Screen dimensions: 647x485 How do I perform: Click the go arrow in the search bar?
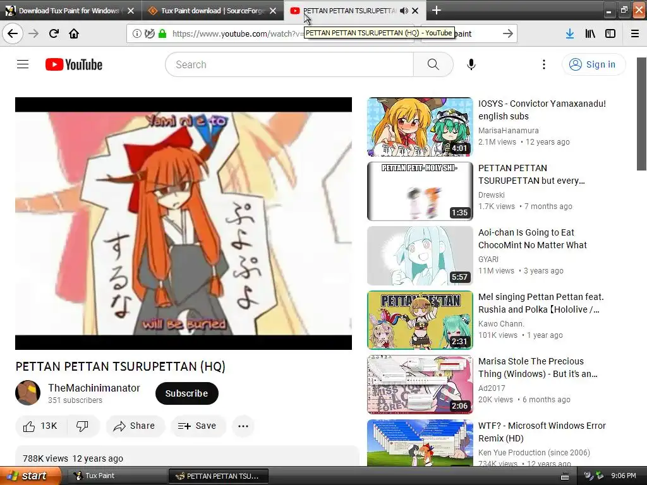coord(508,33)
